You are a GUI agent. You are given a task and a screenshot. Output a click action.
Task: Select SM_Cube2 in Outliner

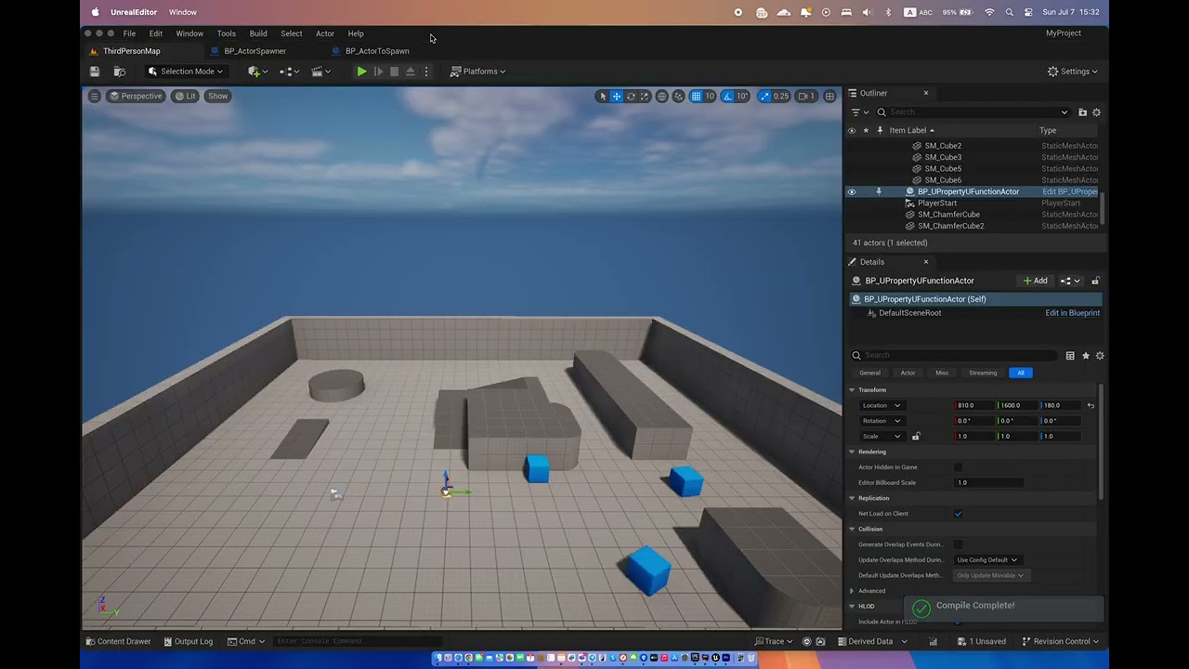pyautogui.click(x=943, y=146)
